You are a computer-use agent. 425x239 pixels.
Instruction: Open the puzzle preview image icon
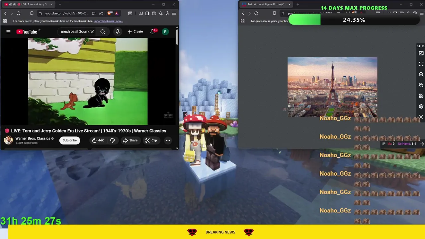[421, 53]
